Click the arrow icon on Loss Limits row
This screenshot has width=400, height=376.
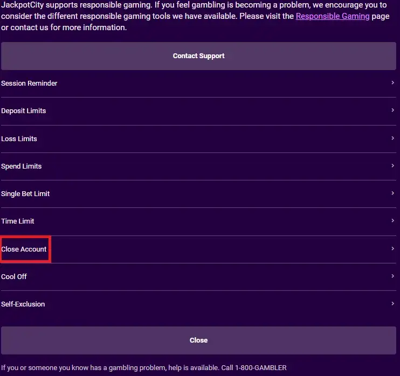tap(393, 138)
